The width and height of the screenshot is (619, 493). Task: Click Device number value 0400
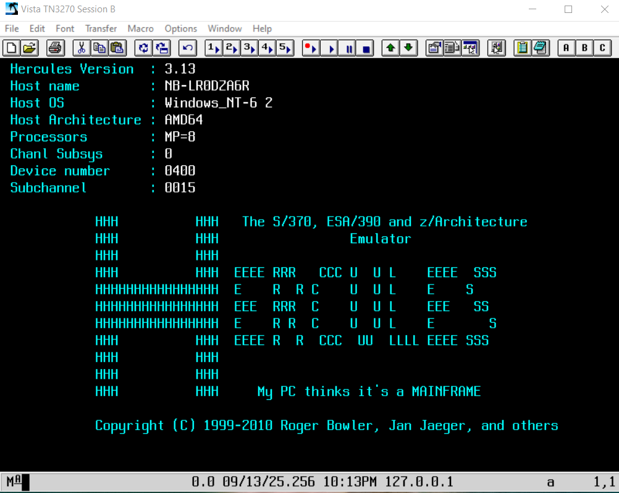180,171
